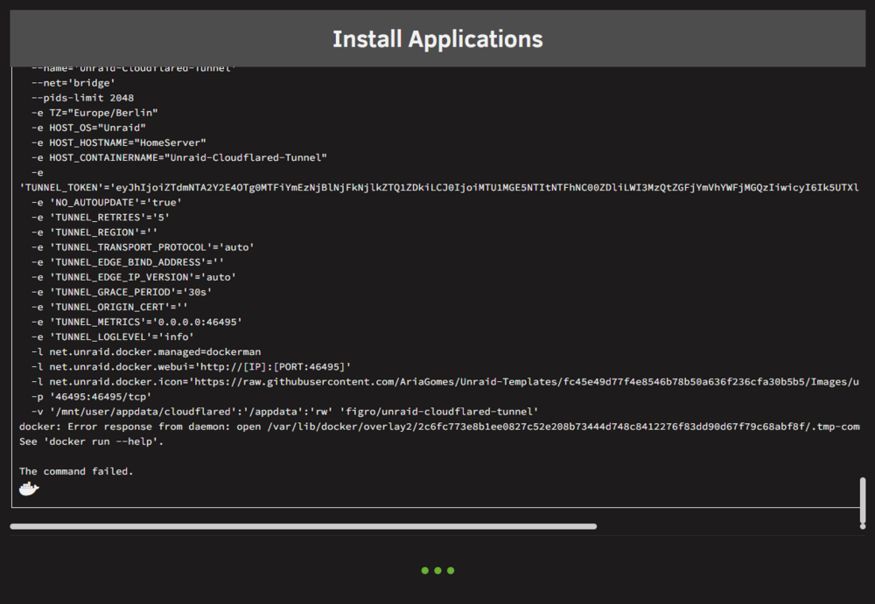Click the 'TUNNEL_REGION'='' line
875x604 pixels.
click(x=94, y=233)
